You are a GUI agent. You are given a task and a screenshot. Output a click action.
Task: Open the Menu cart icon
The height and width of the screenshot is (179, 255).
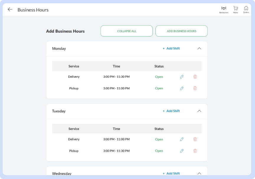click(236, 9)
